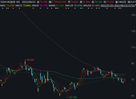This screenshot has width=136, height=99.
Task: Click the first star event marker at the left
Action: (x=3, y=8)
